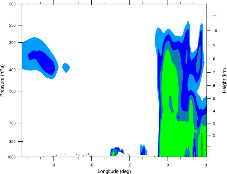227x174 pixels.
Task: Click the 700 pressure tick label
Action: pyautogui.click(x=13, y=123)
